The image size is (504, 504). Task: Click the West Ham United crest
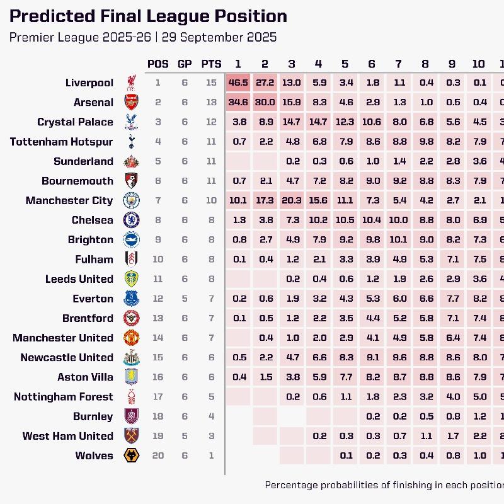[x=131, y=436]
